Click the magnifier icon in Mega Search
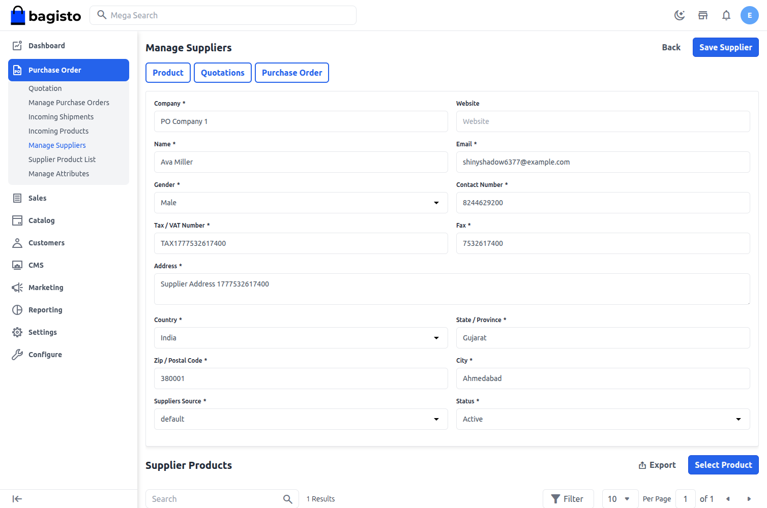 point(102,15)
